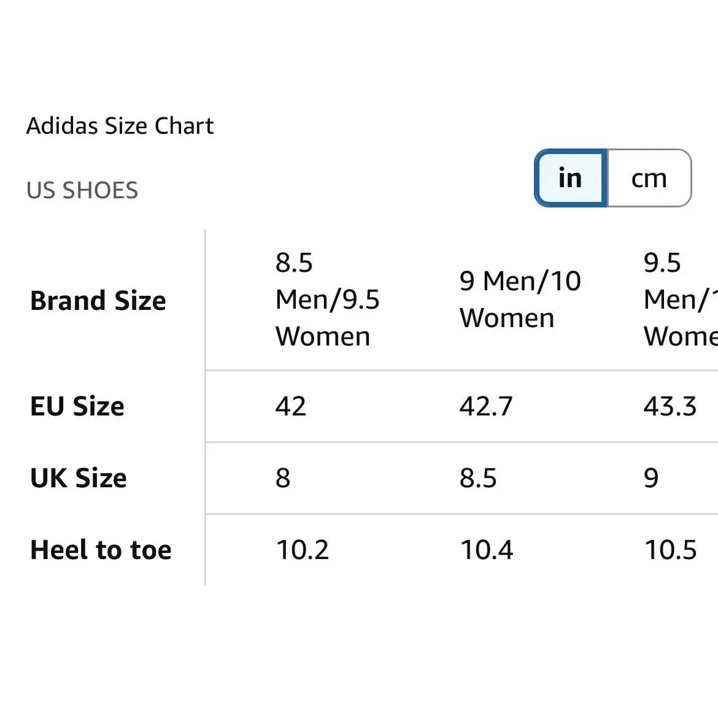Switch units to inches with 'in' toggle

click(x=571, y=178)
